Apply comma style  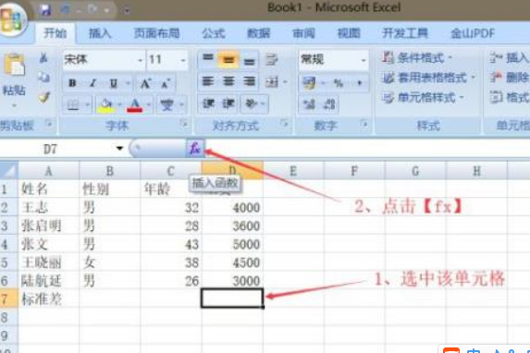pos(360,82)
